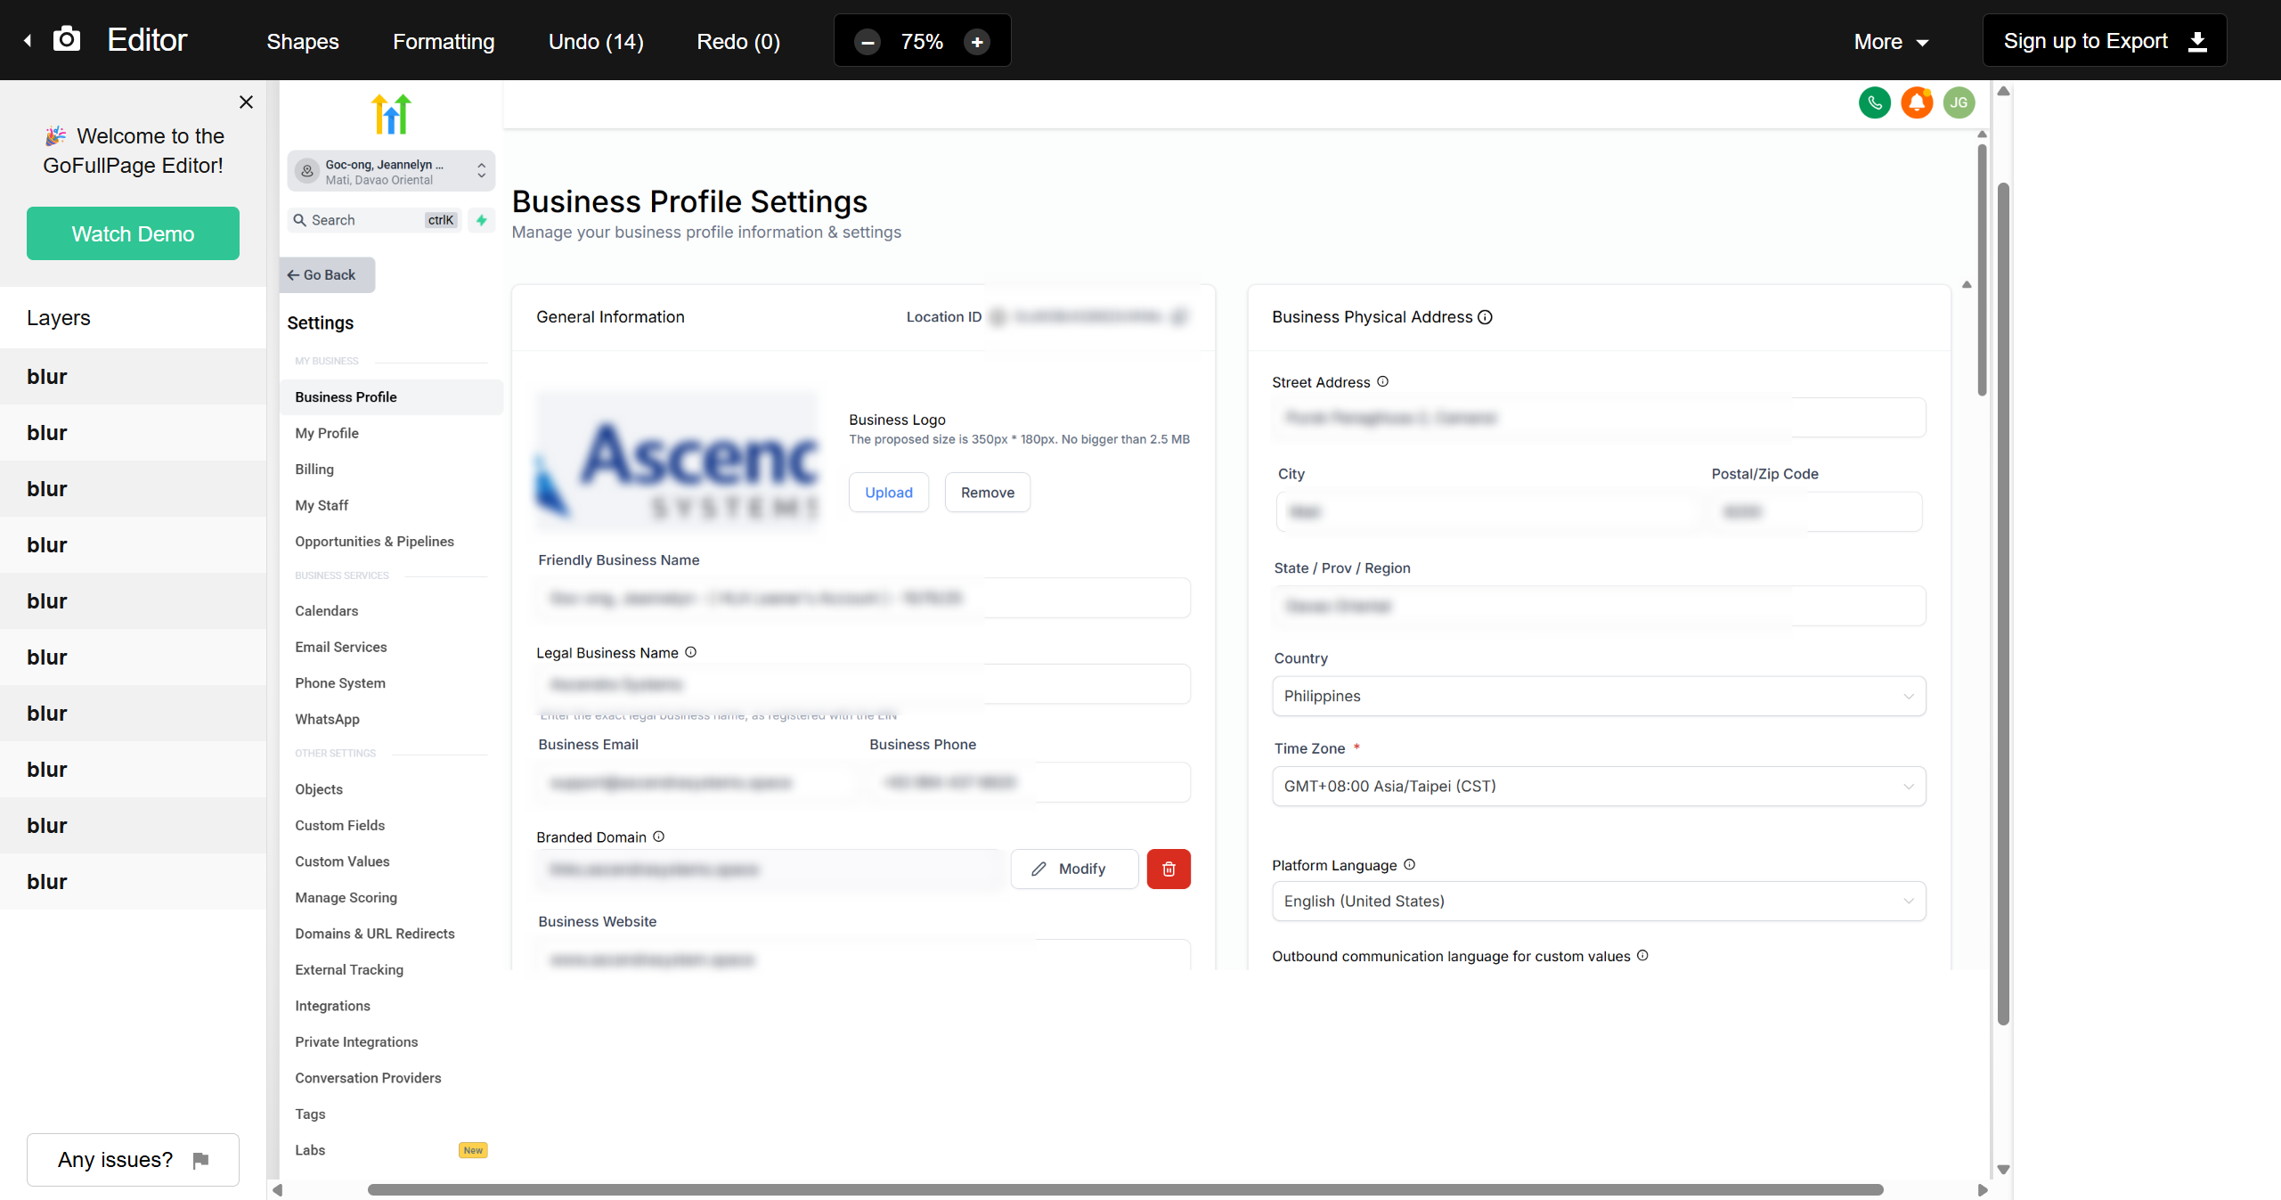Click the Business Website input field
This screenshot has height=1200, width=2281.
click(x=862, y=954)
